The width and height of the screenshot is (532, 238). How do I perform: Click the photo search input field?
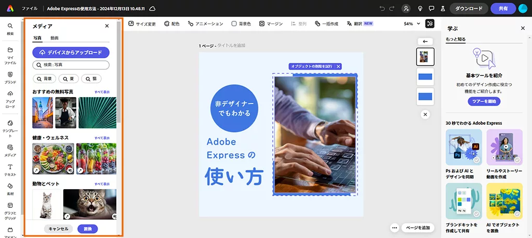71,65
